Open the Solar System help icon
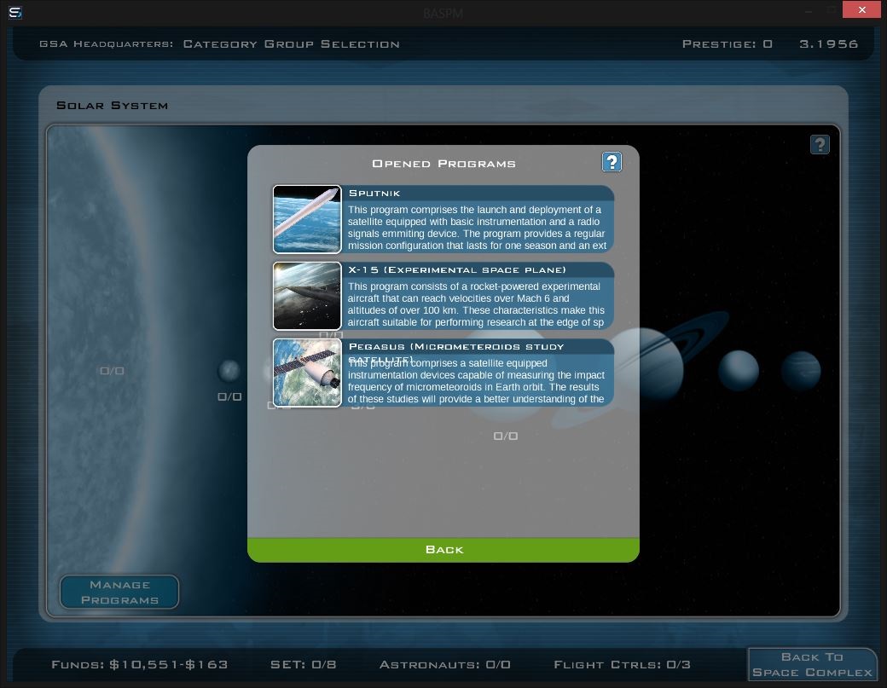 coord(820,145)
